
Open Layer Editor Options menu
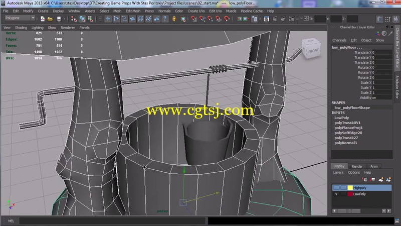354,172
